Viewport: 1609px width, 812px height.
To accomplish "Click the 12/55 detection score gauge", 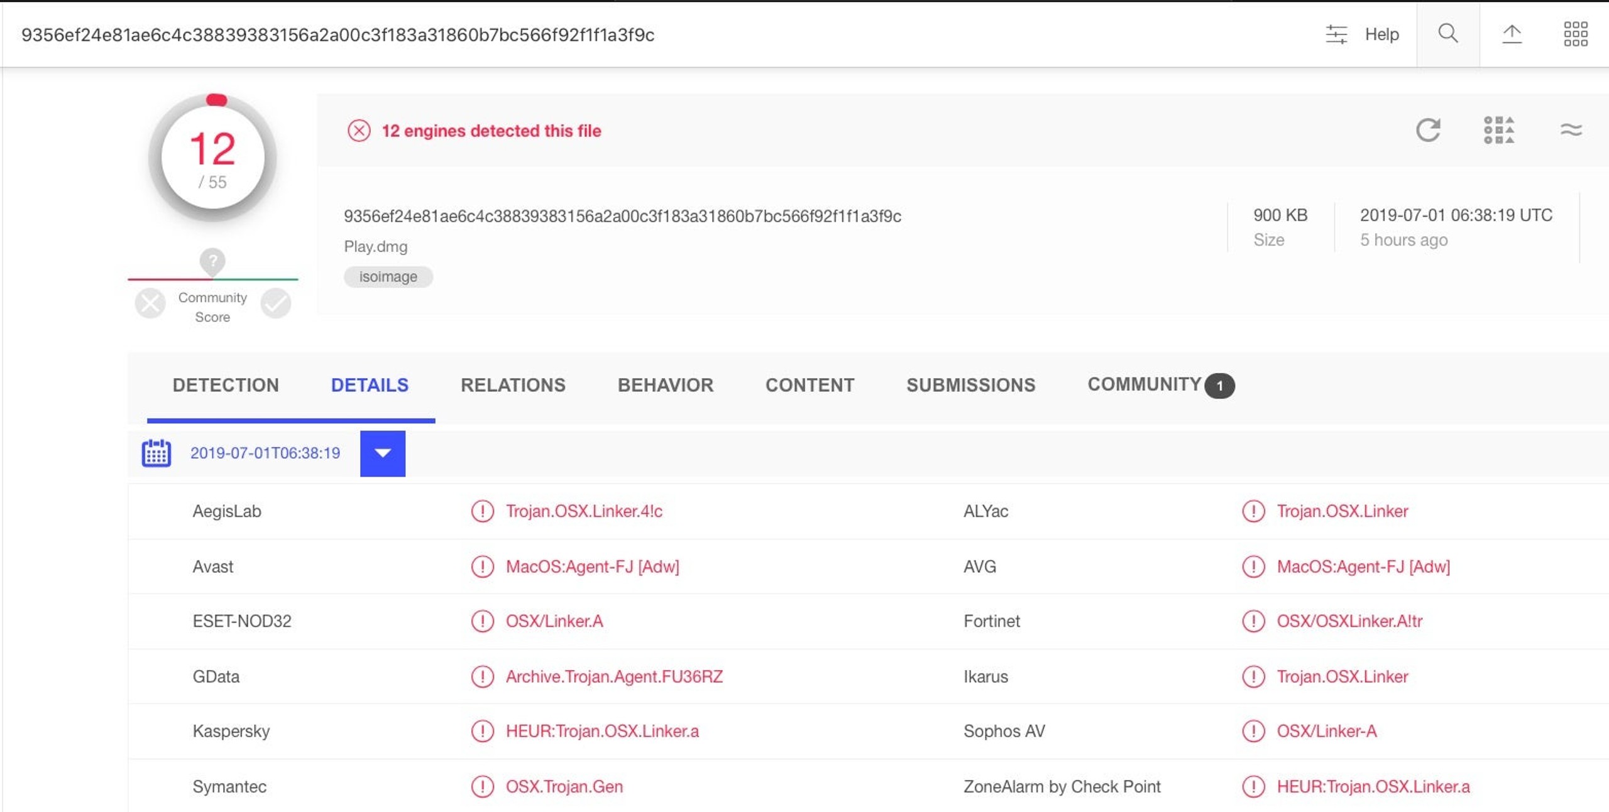I will click(x=212, y=158).
